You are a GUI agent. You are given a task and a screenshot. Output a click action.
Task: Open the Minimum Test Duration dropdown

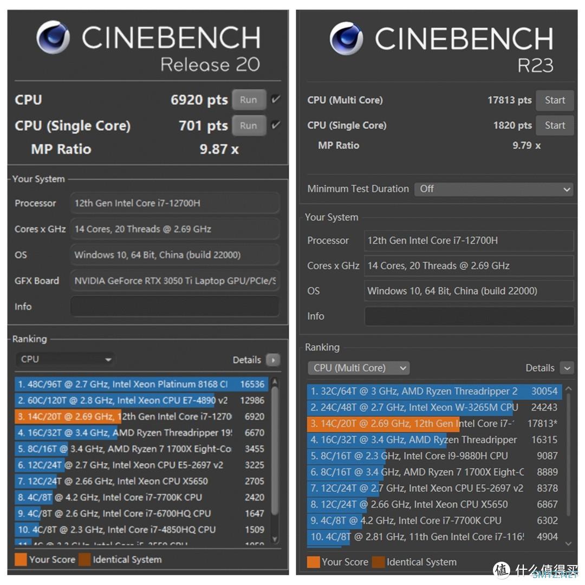(x=493, y=189)
